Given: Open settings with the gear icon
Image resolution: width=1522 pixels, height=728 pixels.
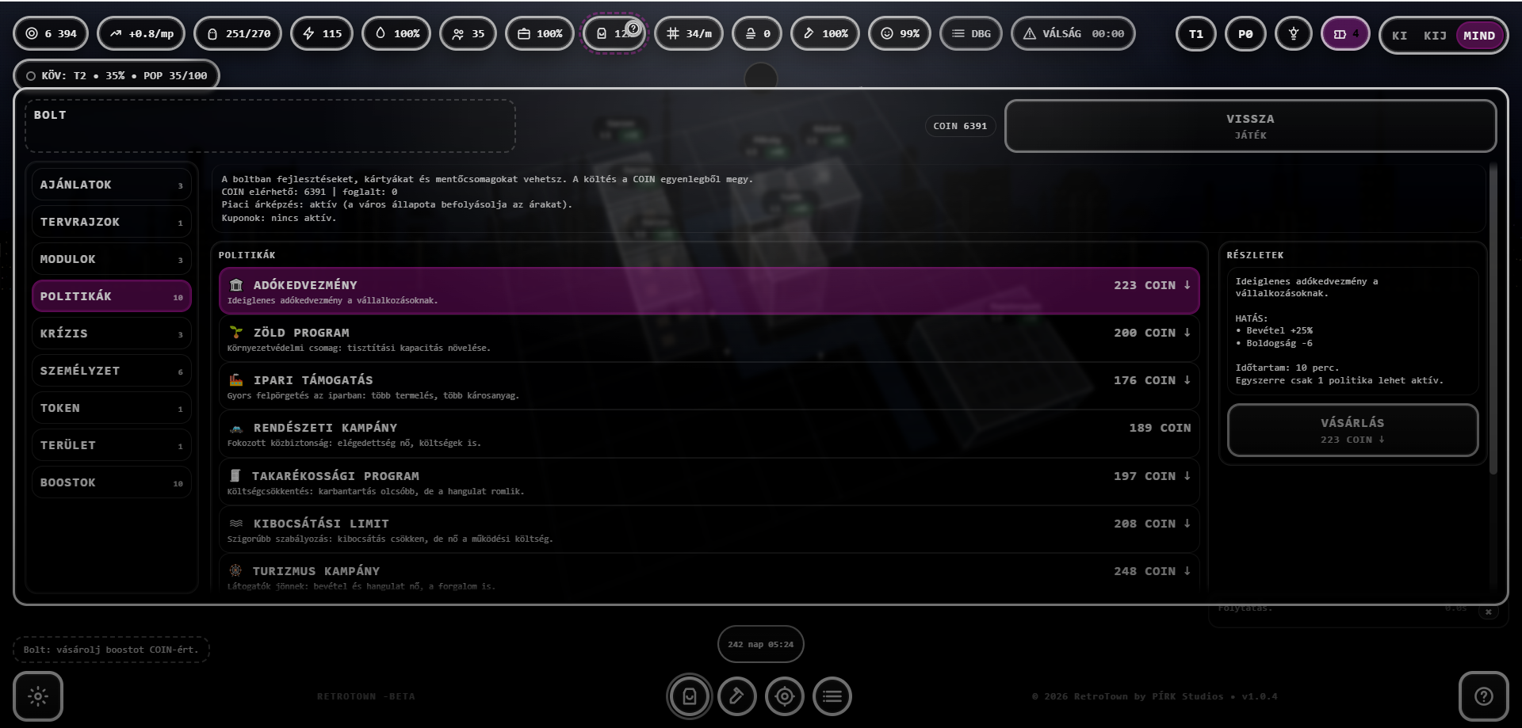Looking at the screenshot, I should point(38,696).
